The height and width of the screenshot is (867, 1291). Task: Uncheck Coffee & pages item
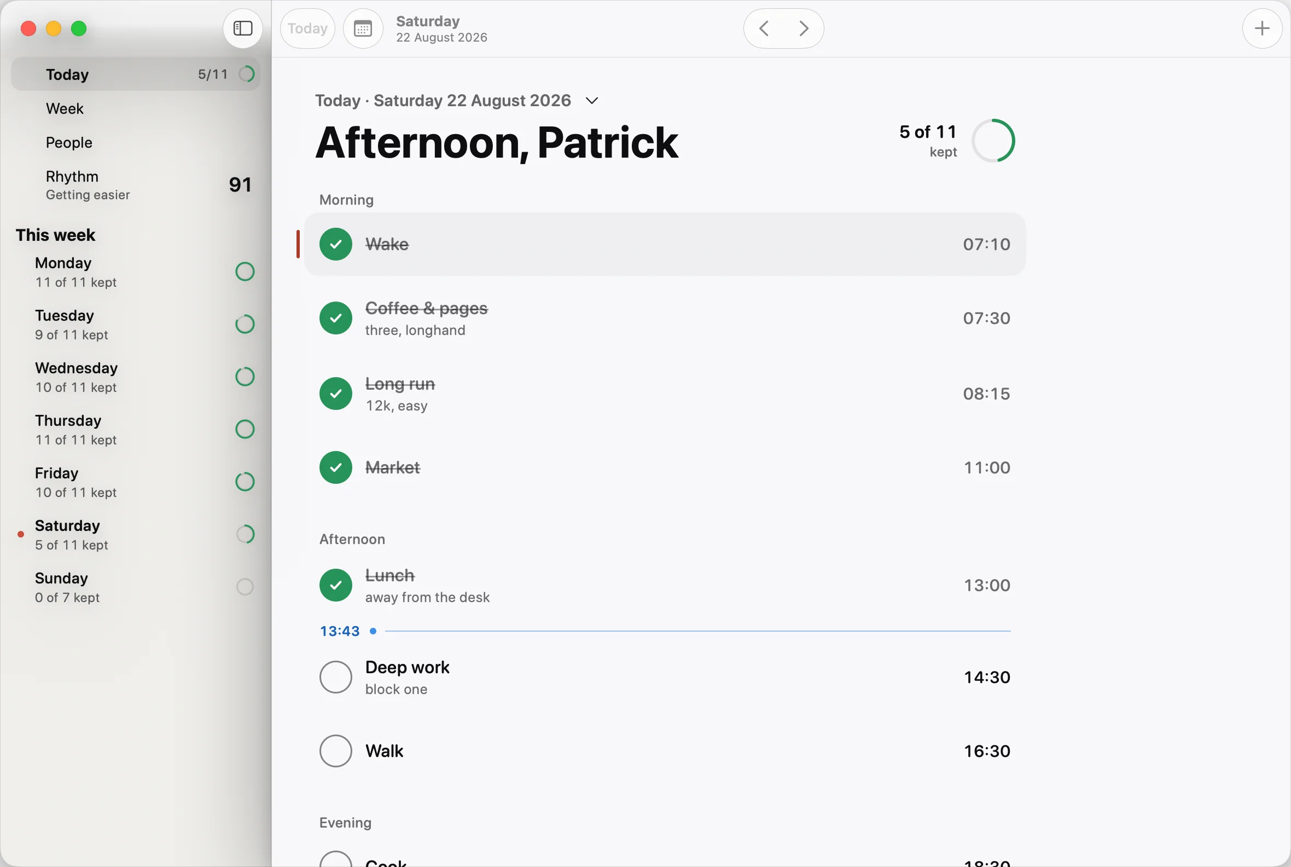click(336, 318)
